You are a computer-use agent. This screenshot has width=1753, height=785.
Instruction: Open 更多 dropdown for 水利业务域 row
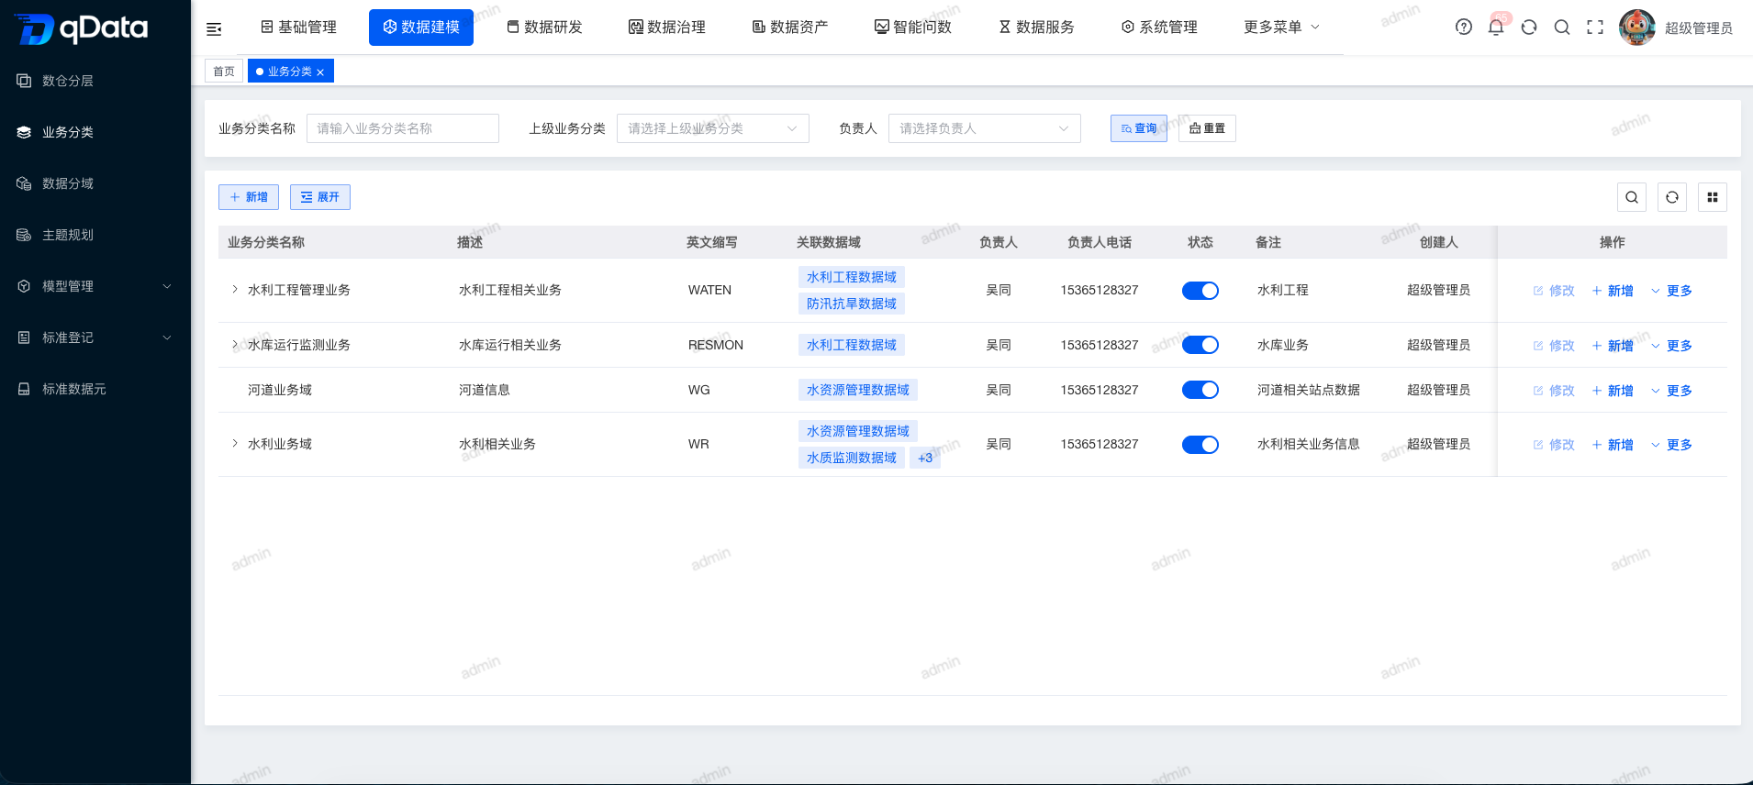pyautogui.click(x=1671, y=445)
